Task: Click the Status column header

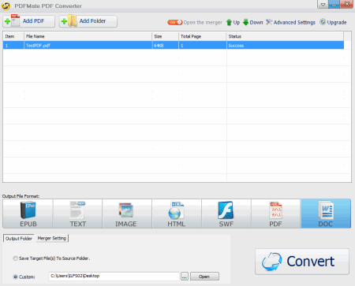Action: pyautogui.click(x=285, y=36)
